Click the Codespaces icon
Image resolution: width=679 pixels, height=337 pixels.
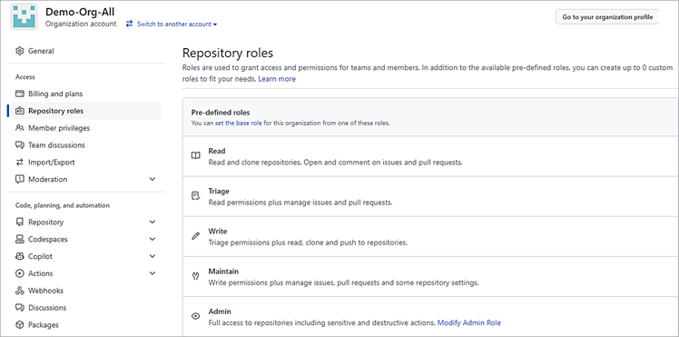(x=19, y=239)
